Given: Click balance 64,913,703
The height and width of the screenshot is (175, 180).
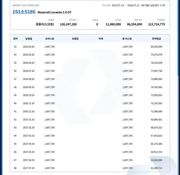Looking at the screenshot, I should [x=157, y=152].
